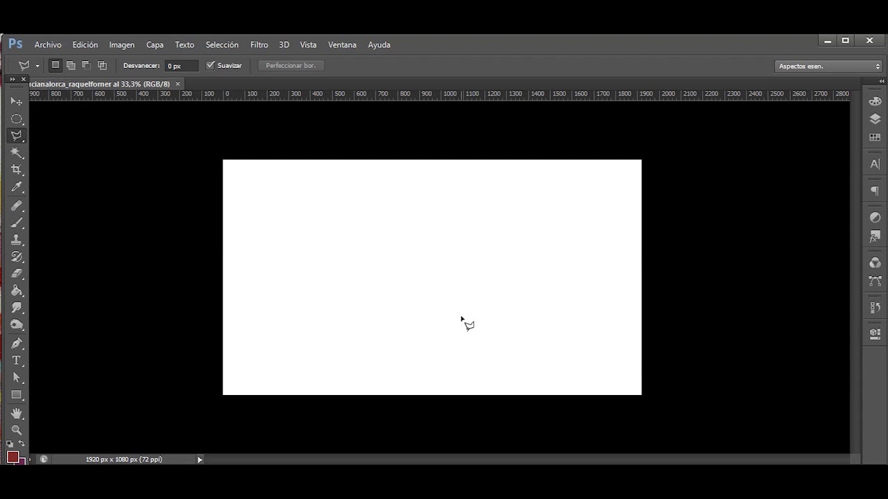Select the Type tool
Image resolution: width=888 pixels, height=499 pixels.
(x=17, y=360)
